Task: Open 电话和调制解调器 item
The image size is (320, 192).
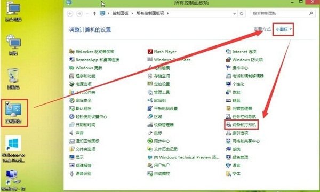Action: click(245, 76)
